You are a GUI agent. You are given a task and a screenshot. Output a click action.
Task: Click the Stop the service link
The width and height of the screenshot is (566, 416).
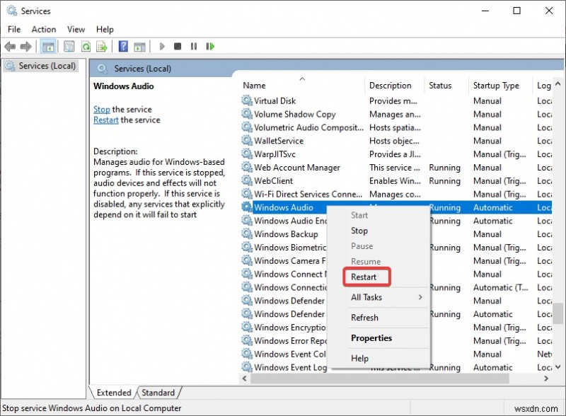pos(101,109)
